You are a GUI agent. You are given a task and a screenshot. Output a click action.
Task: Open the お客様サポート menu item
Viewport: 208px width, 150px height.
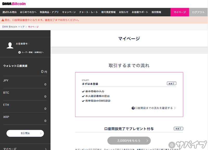(140, 12)
